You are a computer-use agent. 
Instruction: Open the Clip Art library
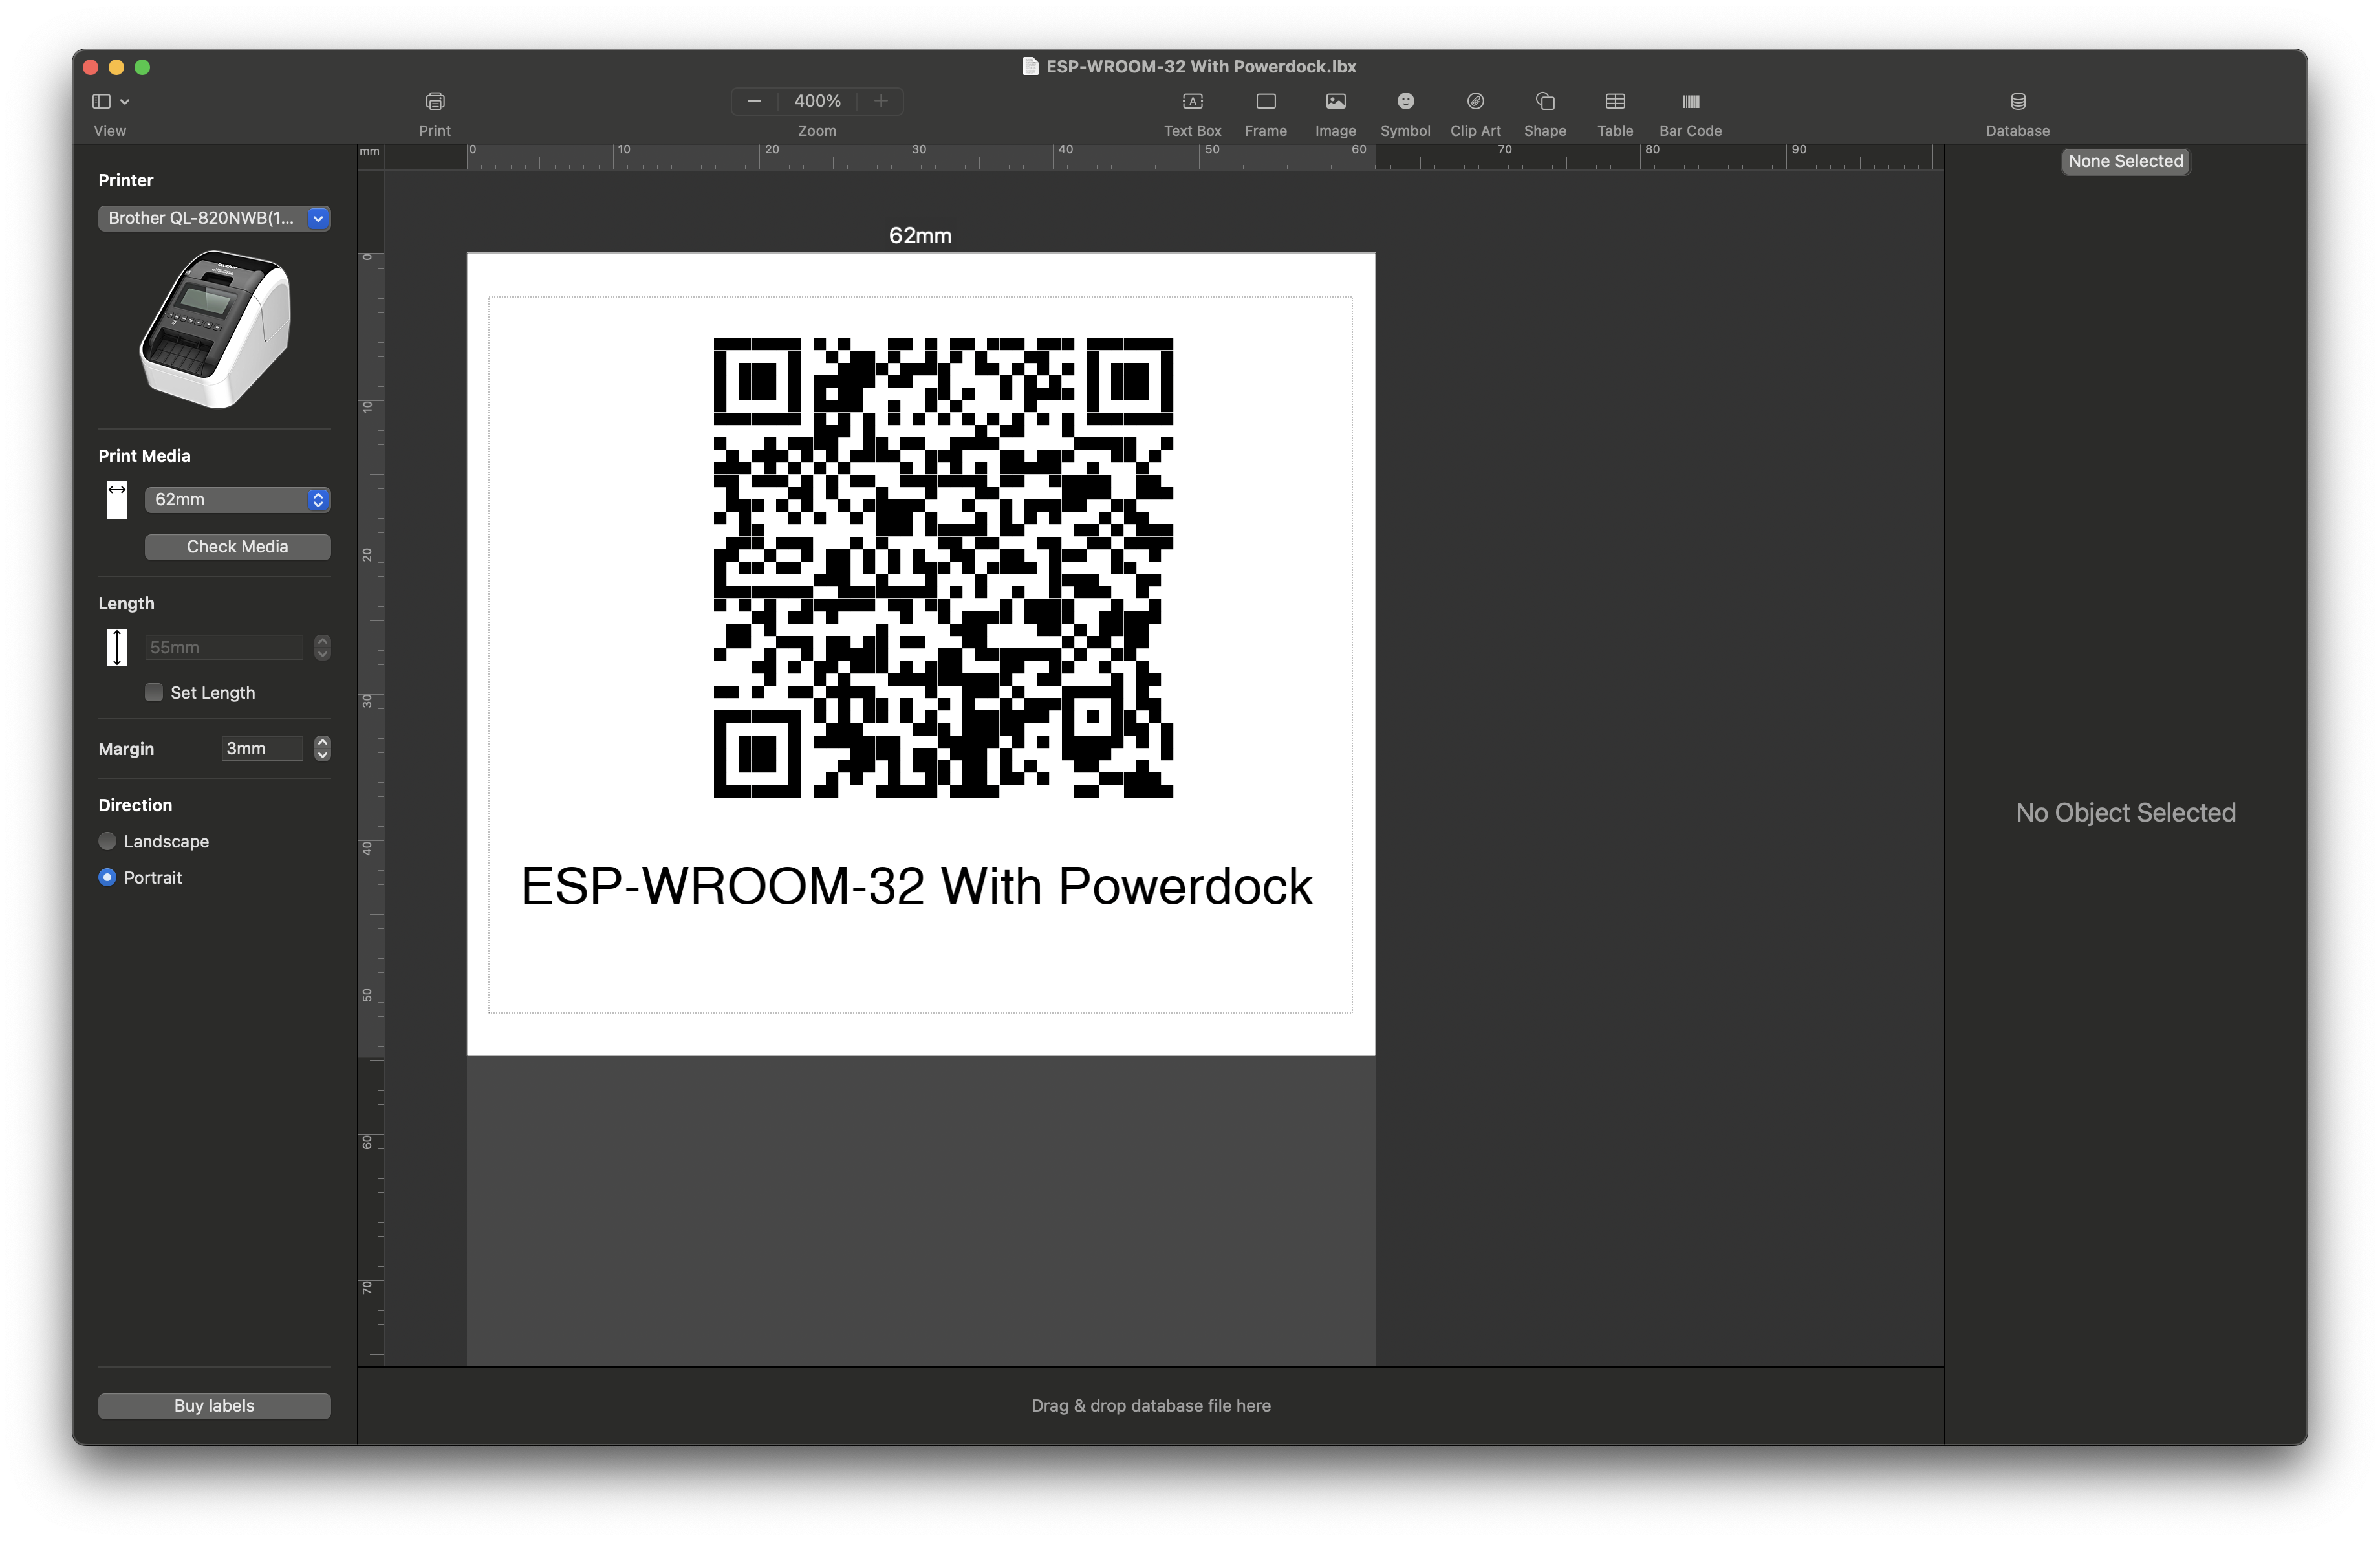(x=1475, y=102)
